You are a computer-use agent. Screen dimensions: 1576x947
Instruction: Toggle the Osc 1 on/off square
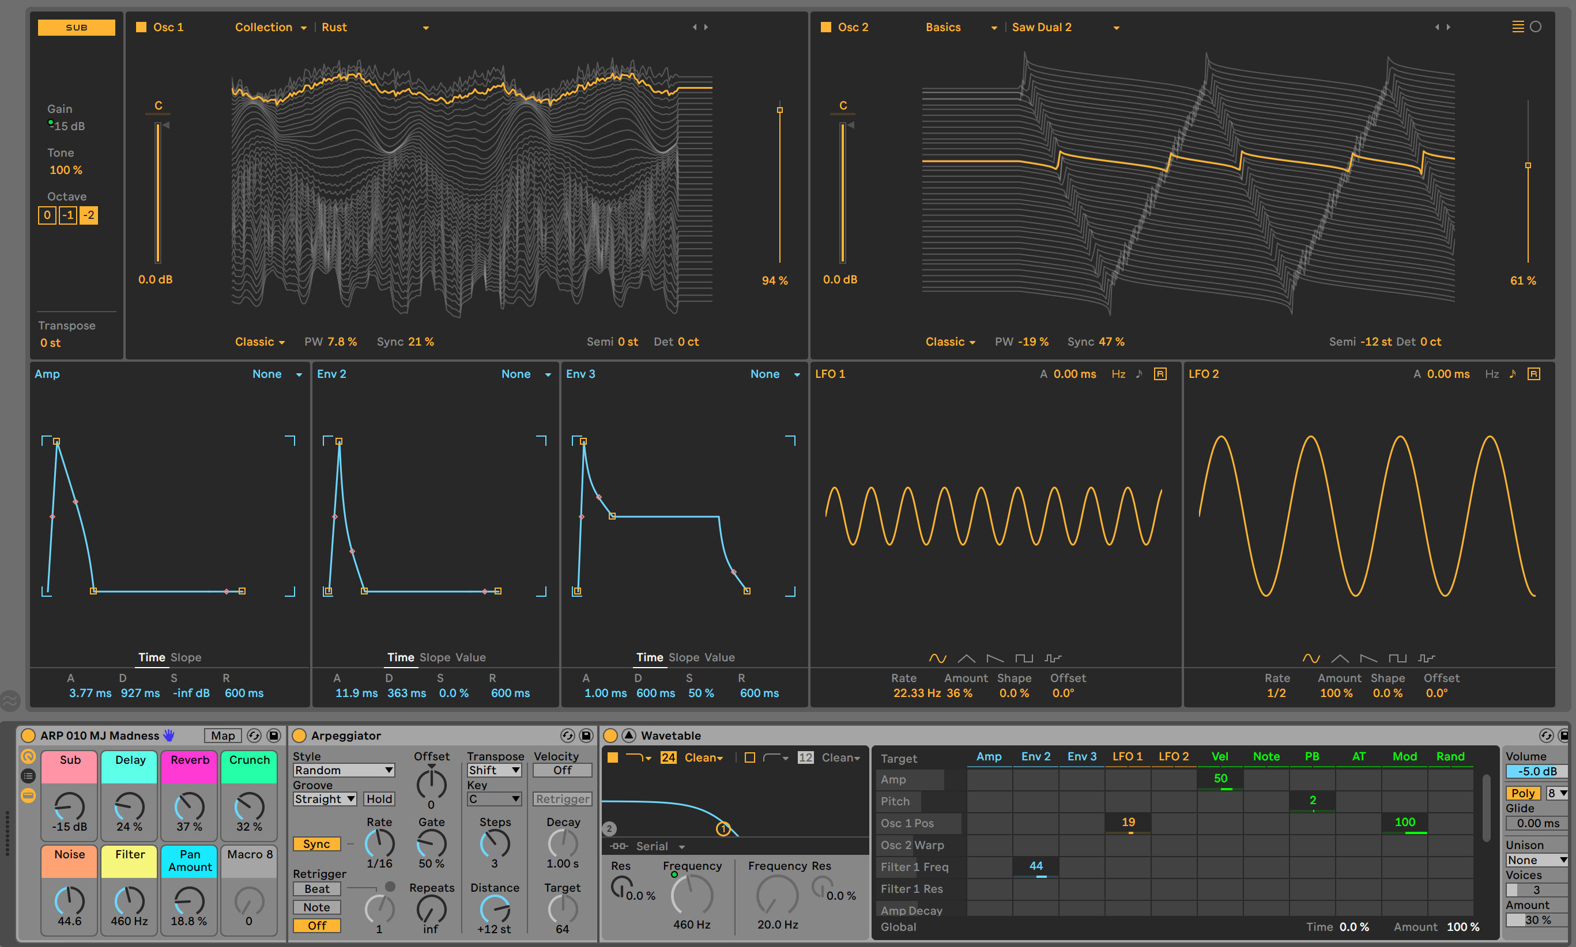pyautogui.click(x=141, y=27)
